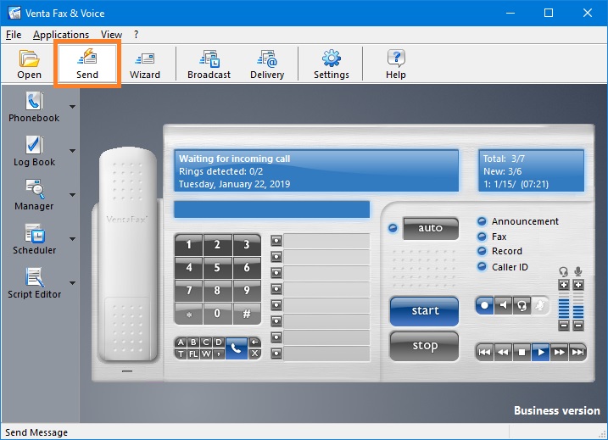Click the FL key on the keypad
The image size is (608, 440).
[193, 354]
